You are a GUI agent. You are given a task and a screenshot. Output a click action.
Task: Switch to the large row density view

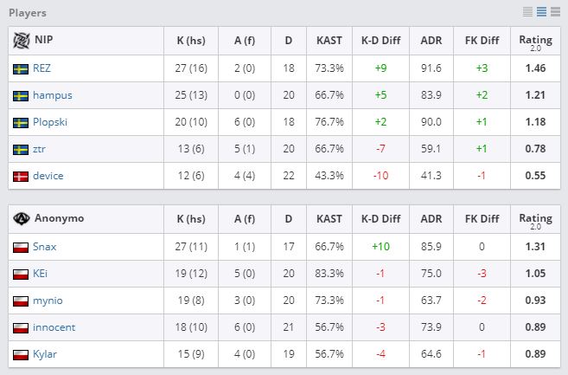click(x=556, y=12)
